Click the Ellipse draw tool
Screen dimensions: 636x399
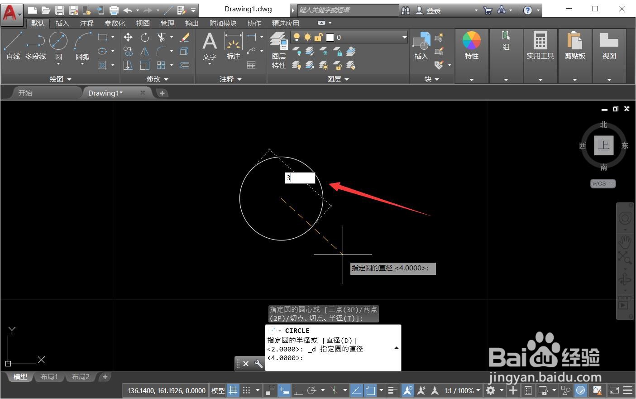103,51
